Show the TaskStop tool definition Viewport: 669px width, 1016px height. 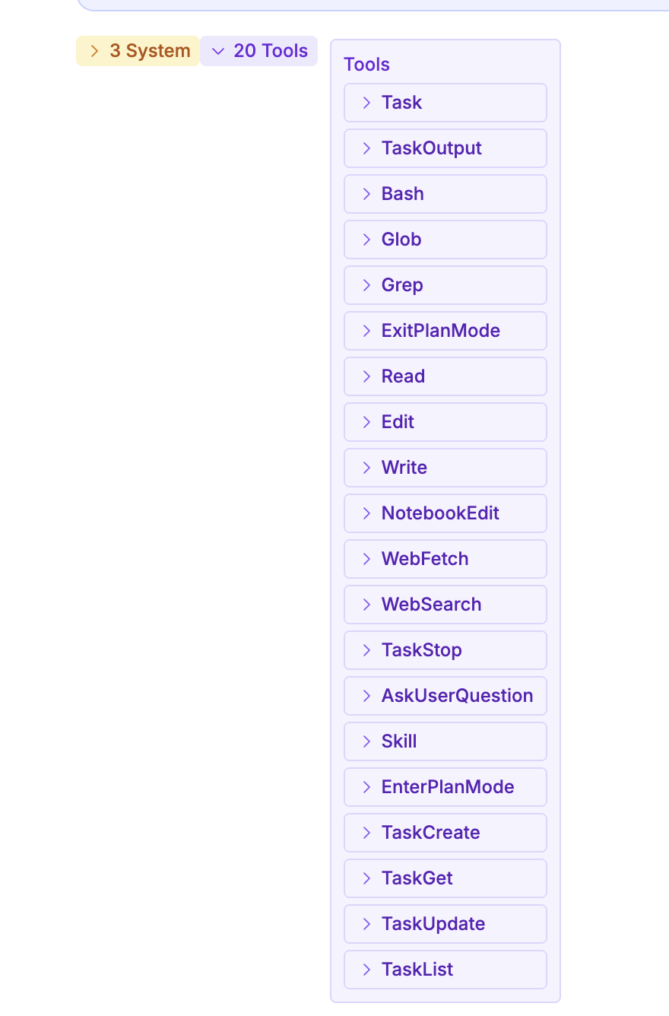(445, 650)
